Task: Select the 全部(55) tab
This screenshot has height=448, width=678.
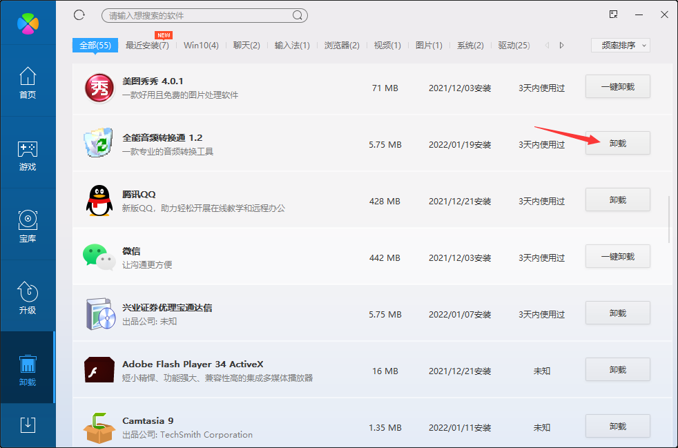Action: [x=95, y=46]
